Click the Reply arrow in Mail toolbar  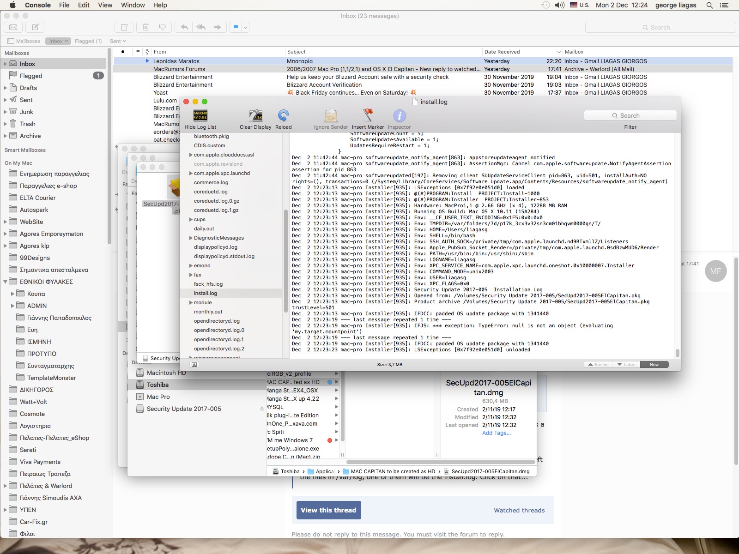184,27
